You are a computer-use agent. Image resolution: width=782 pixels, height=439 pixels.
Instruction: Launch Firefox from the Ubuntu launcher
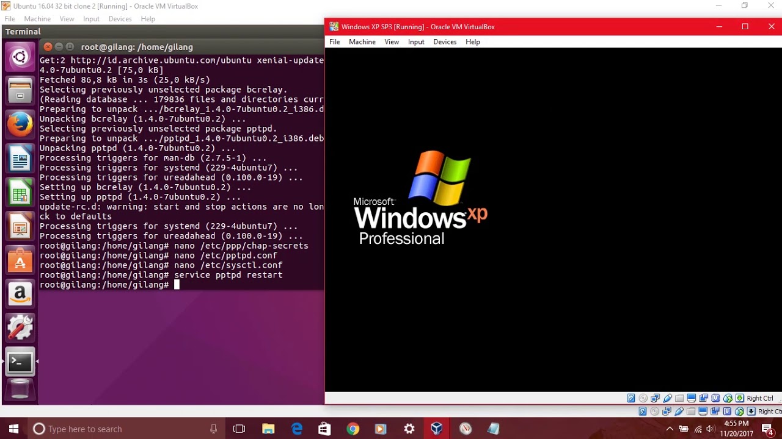tap(20, 125)
